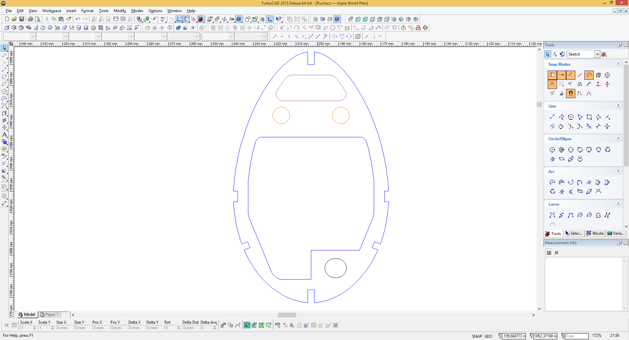Viewport: 629px width, 340px height.
Task: Click the Print icon in the toolbar
Action: pyautogui.click(x=30, y=19)
